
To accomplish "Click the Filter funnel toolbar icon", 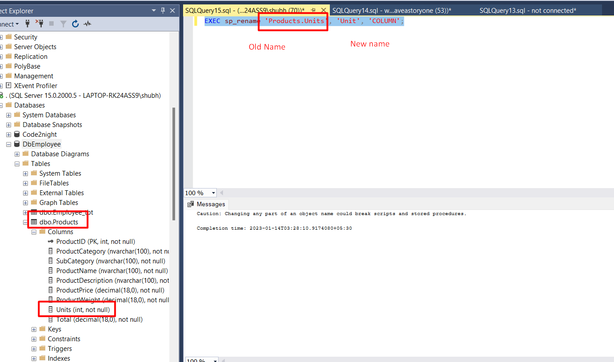I will pyautogui.click(x=63, y=24).
